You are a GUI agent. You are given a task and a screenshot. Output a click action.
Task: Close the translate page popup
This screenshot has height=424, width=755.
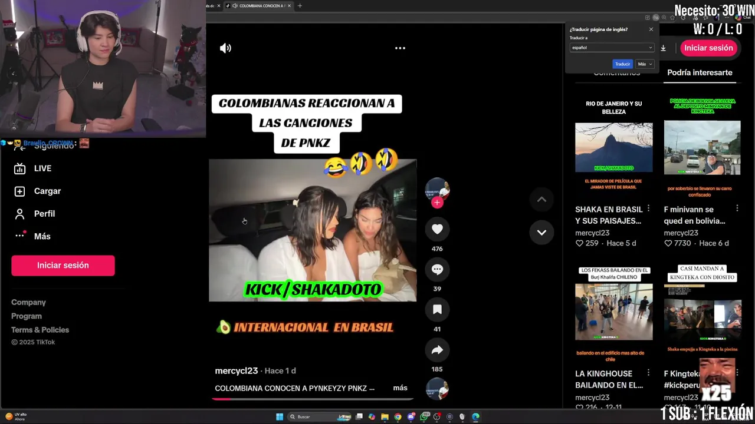tap(651, 29)
